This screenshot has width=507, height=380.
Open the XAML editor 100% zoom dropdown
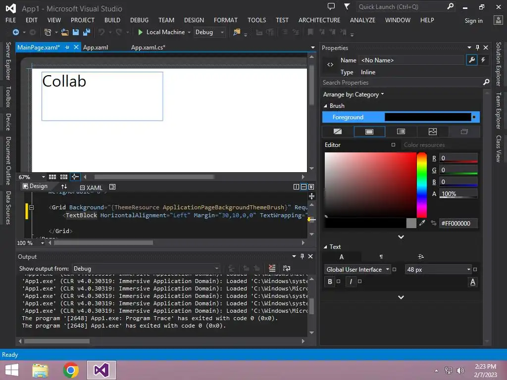pos(43,243)
